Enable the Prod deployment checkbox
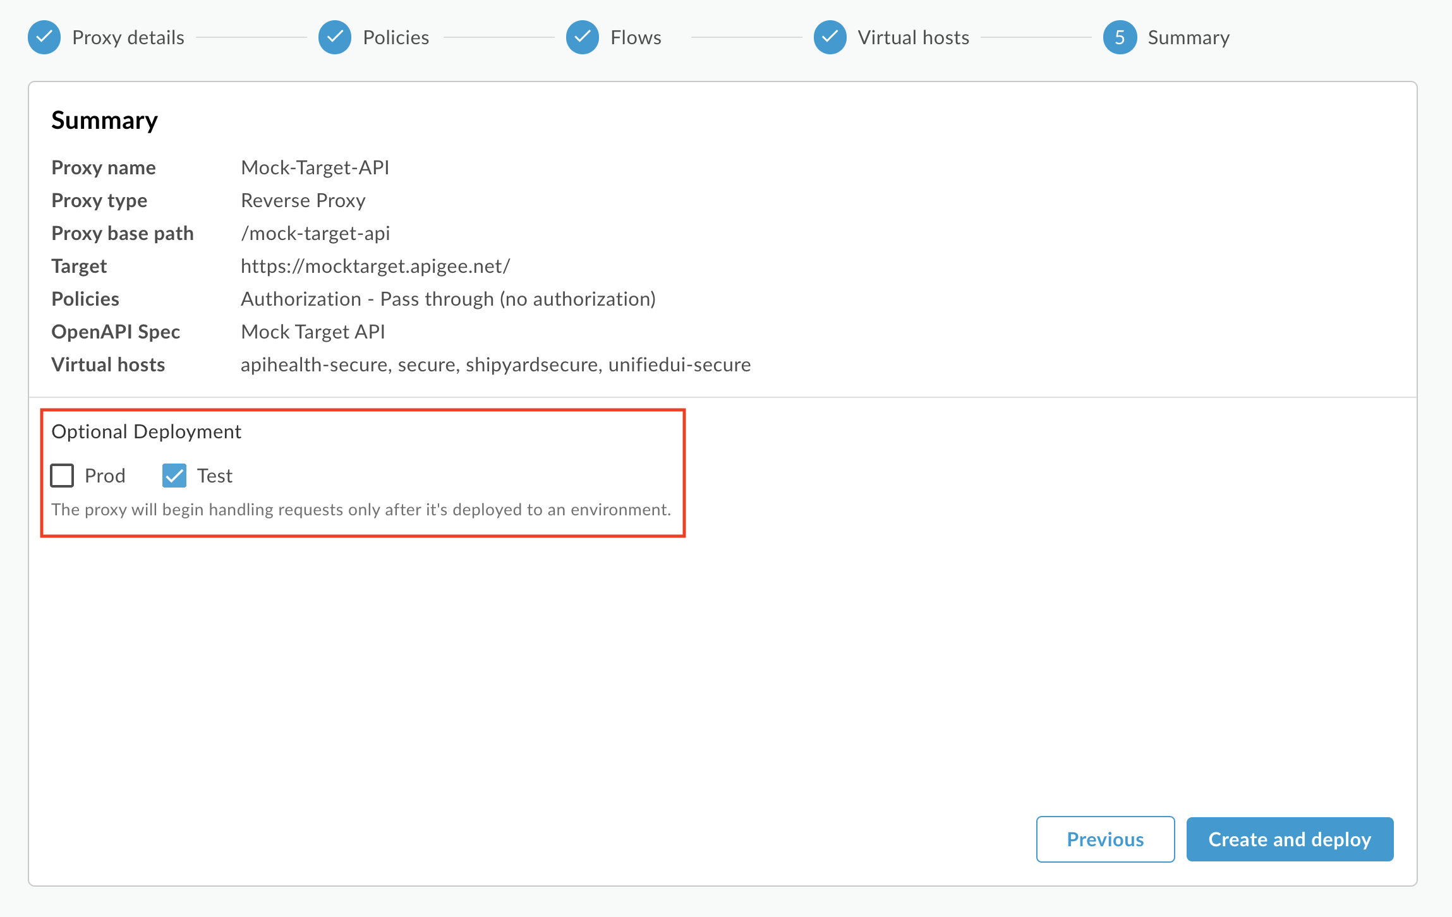This screenshot has height=917, width=1452. pos(62,476)
